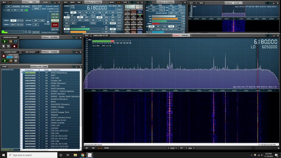Open File Explorer from the taskbar

click(x=75, y=155)
